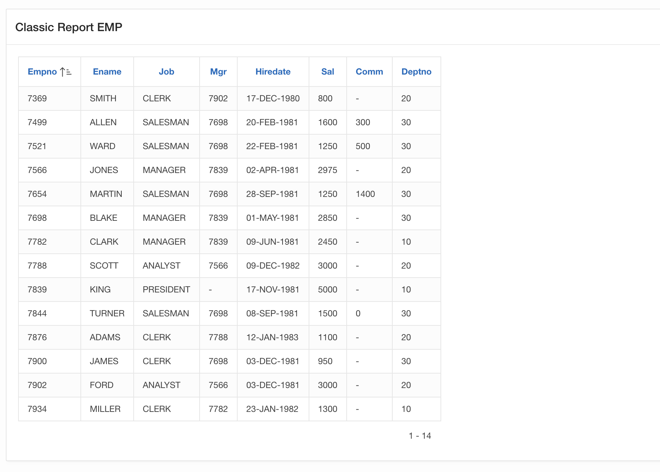Click the Classic Report EMP region title
This screenshot has height=472, width=660.
(69, 27)
